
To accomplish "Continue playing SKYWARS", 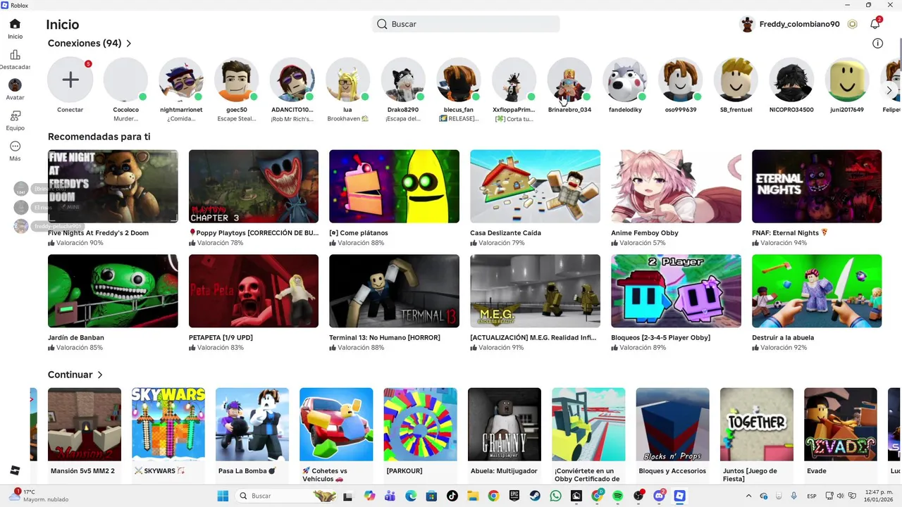I will pos(168,435).
